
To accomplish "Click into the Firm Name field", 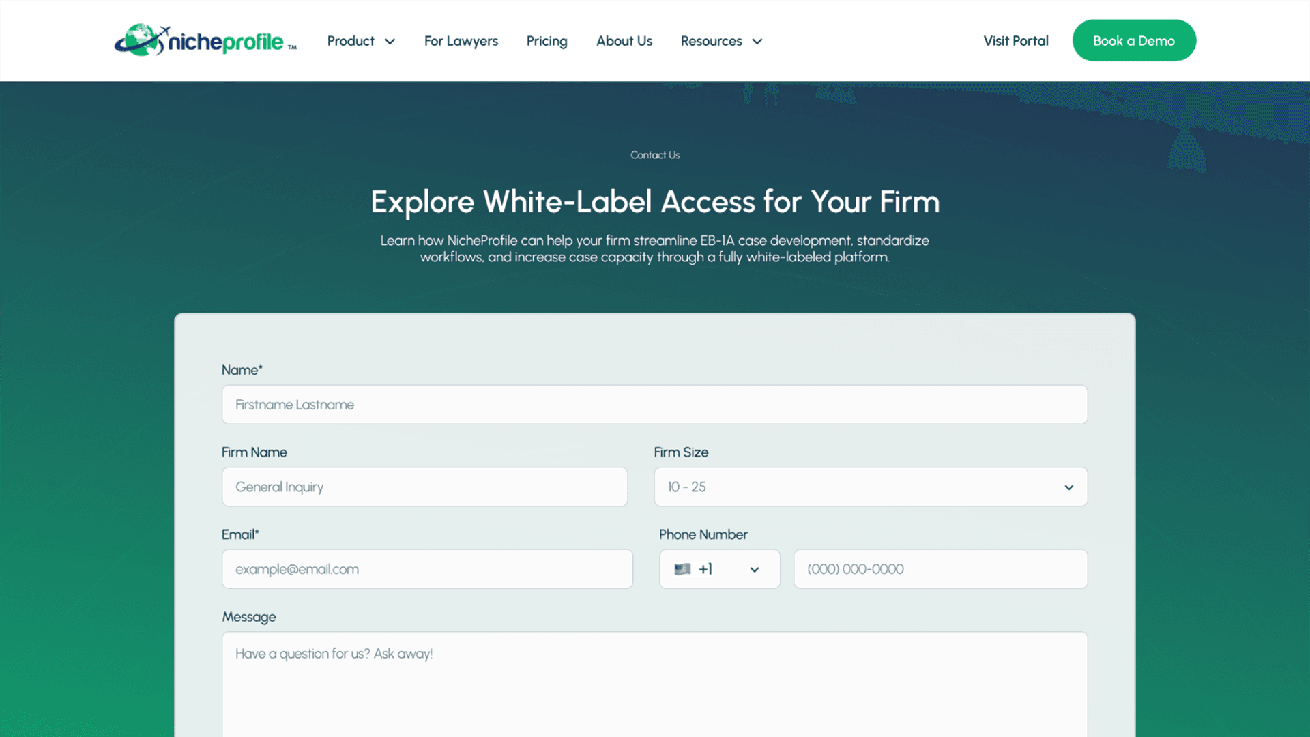I will point(424,487).
